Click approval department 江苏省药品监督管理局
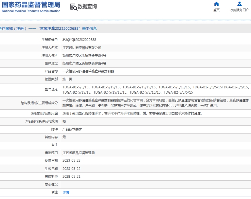Image resolution: width=251 pixels, height=199 pixels. [79, 153]
